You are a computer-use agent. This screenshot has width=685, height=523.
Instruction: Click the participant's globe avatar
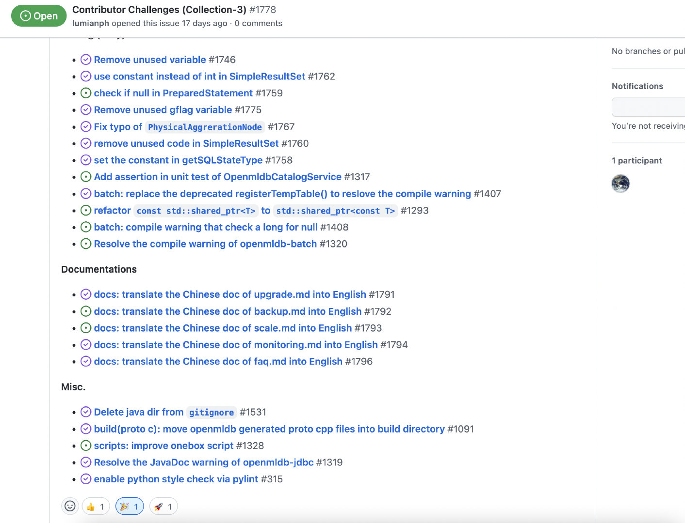(620, 184)
